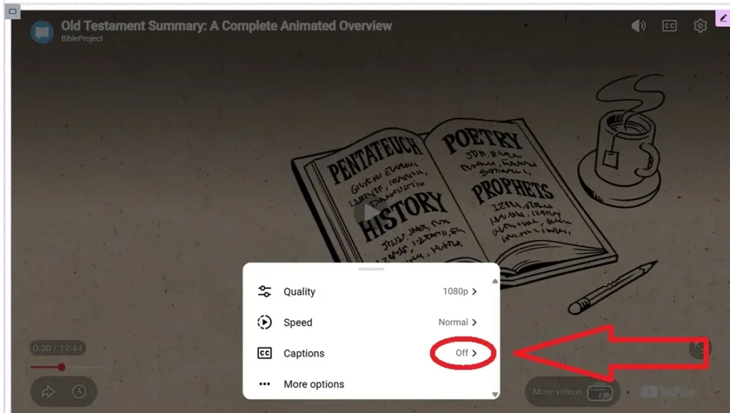Toggle closed captions CC button in top bar
Viewport: 730px width, 413px height.
click(x=669, y=26)
